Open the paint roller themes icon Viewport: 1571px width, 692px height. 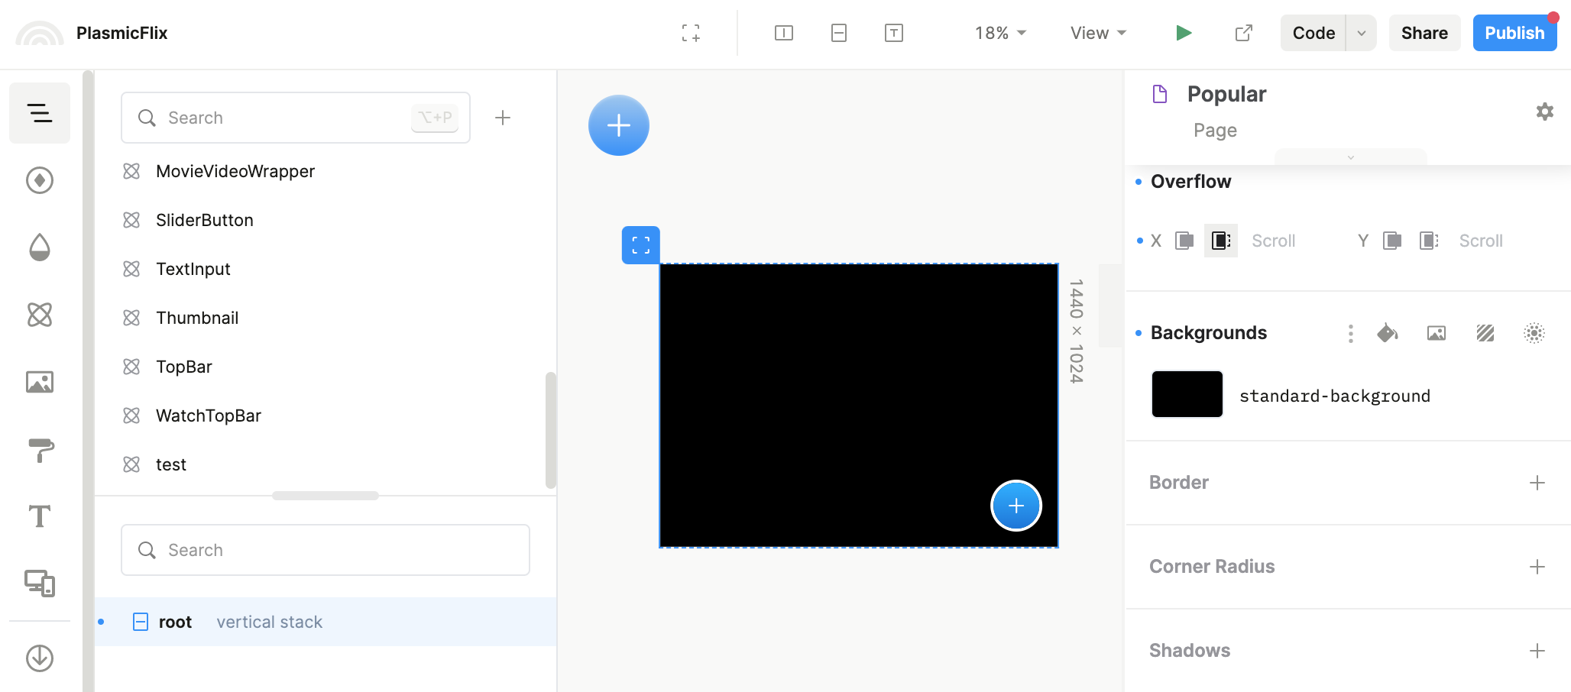tap(40, 449)
